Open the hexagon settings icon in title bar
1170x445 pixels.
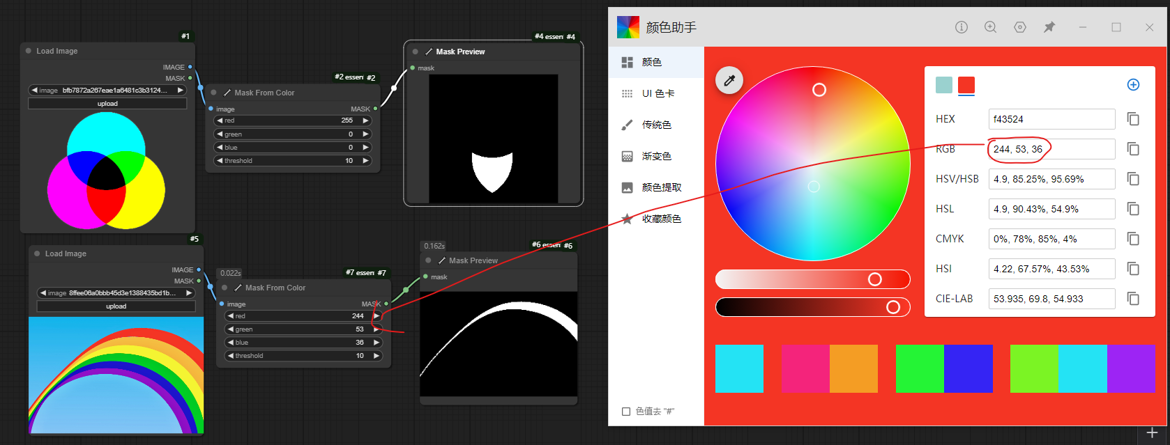pos(1019,27)
